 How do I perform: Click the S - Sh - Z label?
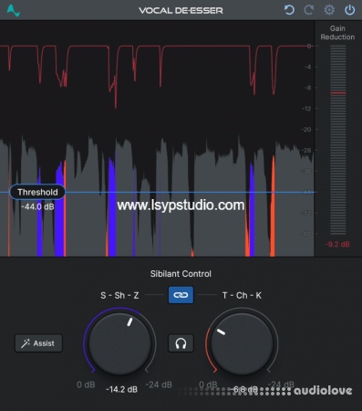[x=119, y=295]
